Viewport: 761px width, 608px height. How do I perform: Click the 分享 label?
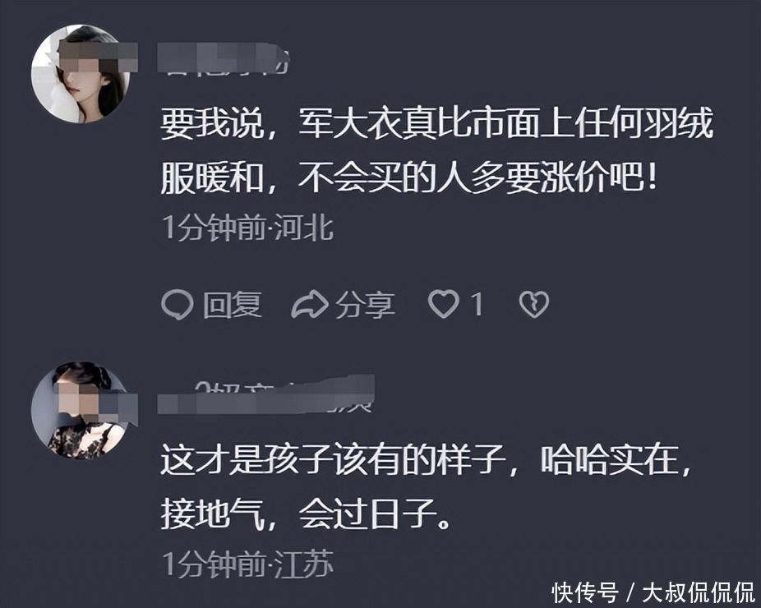pos(365,305)
